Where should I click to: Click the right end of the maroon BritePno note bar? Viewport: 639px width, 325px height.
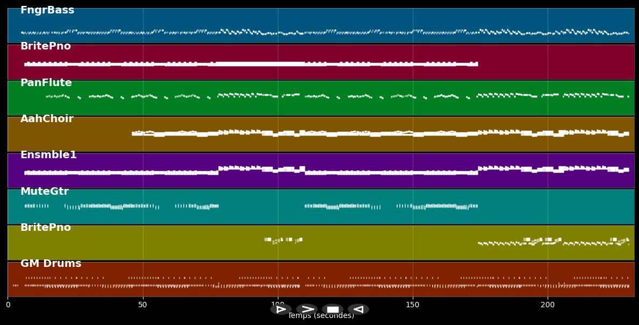tap(476, 64)
